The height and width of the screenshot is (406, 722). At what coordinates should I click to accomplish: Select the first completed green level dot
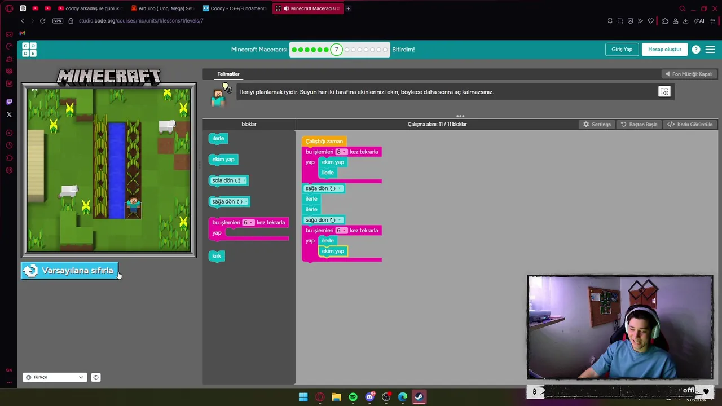(x=294, y=50)
